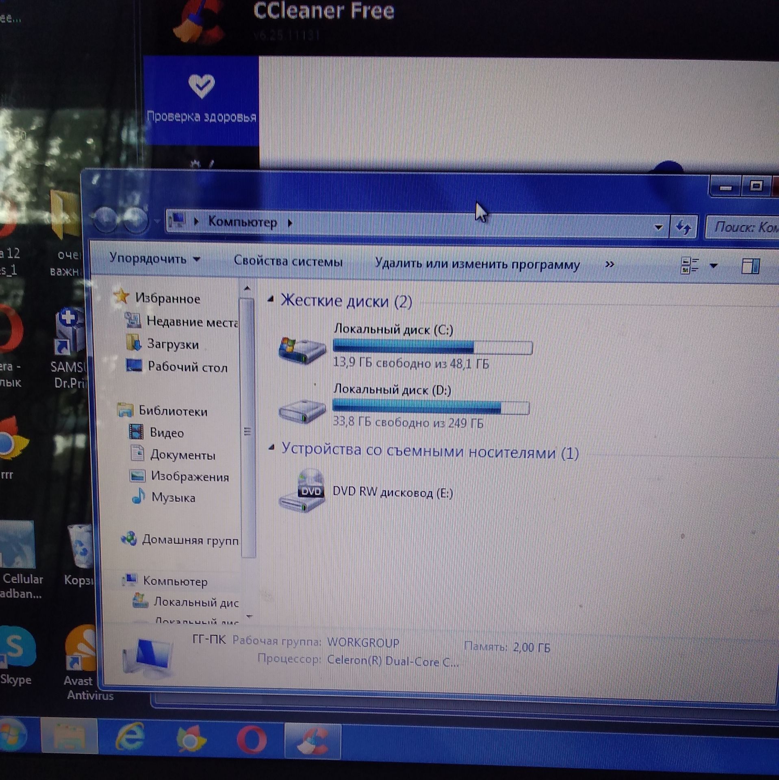Select Local Disk (C:) drive icon
This screenshot has height=780, width=779.
point(302,349)
